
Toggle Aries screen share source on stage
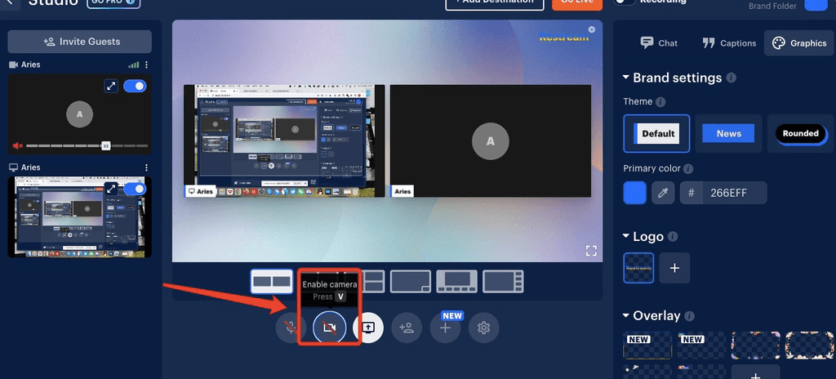(135, 189)
